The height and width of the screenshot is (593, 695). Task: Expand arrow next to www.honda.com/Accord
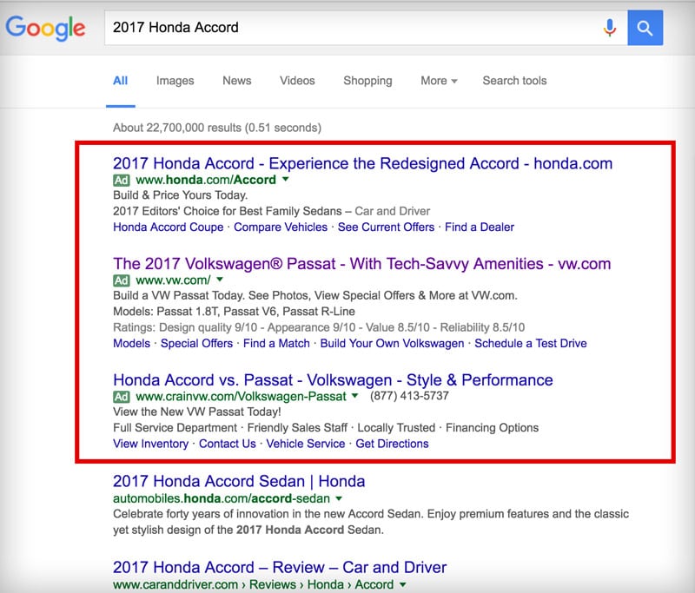pyautogui.click(x=286, y=180)
